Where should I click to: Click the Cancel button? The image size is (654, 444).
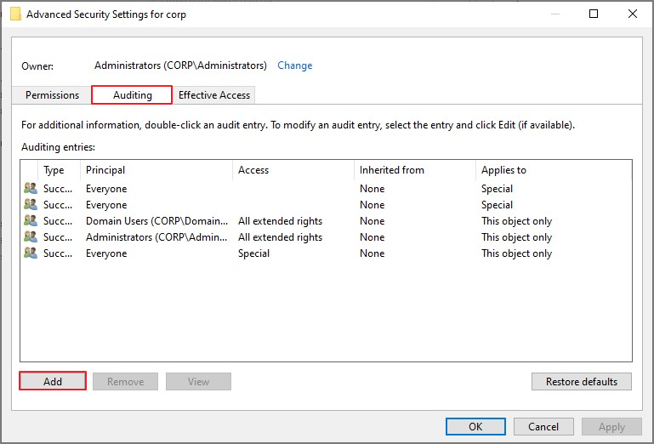[543, 426]
